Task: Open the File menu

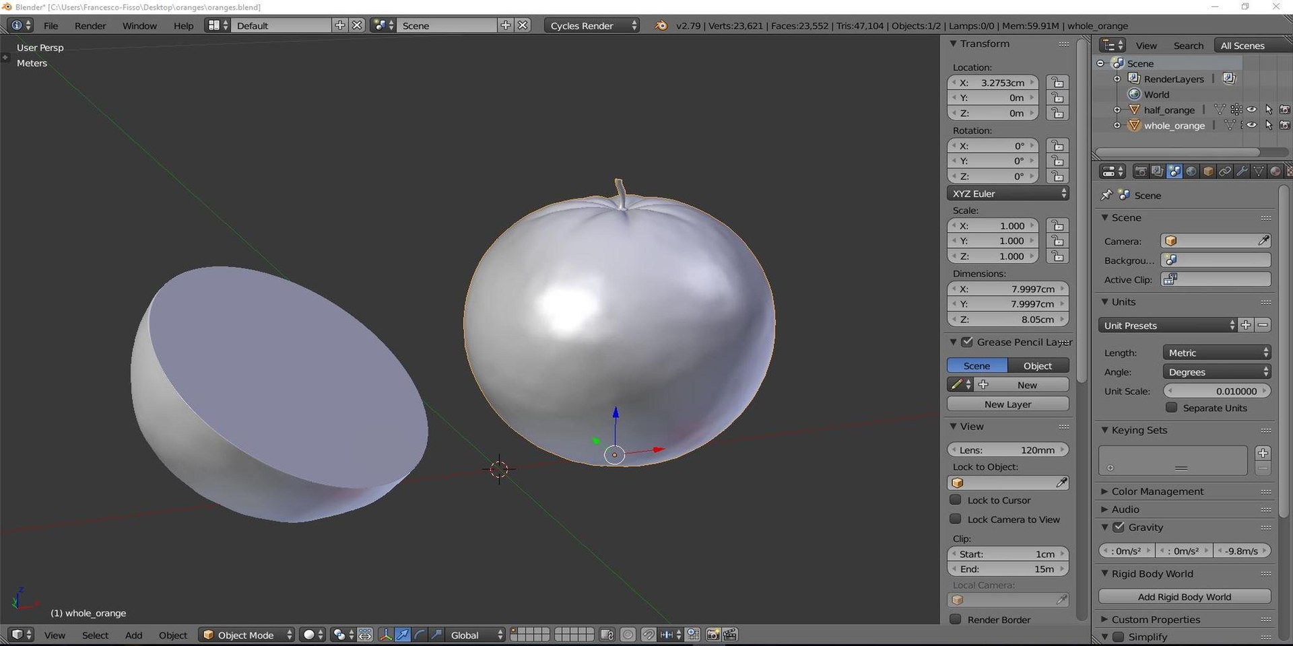Action: 51,26
